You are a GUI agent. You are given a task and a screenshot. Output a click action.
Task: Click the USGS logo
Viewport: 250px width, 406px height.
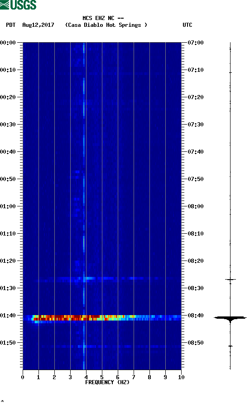click(18, 5)
